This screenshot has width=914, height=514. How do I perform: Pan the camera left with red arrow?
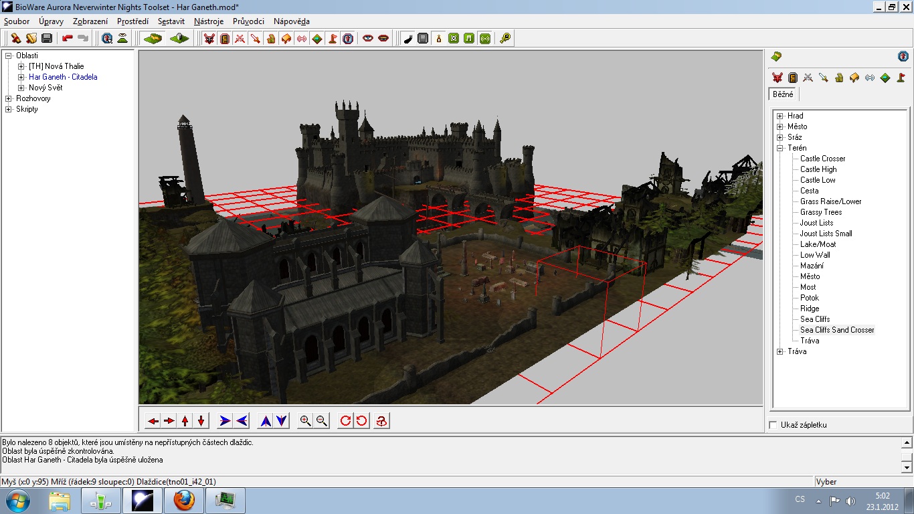coord(153,421)
